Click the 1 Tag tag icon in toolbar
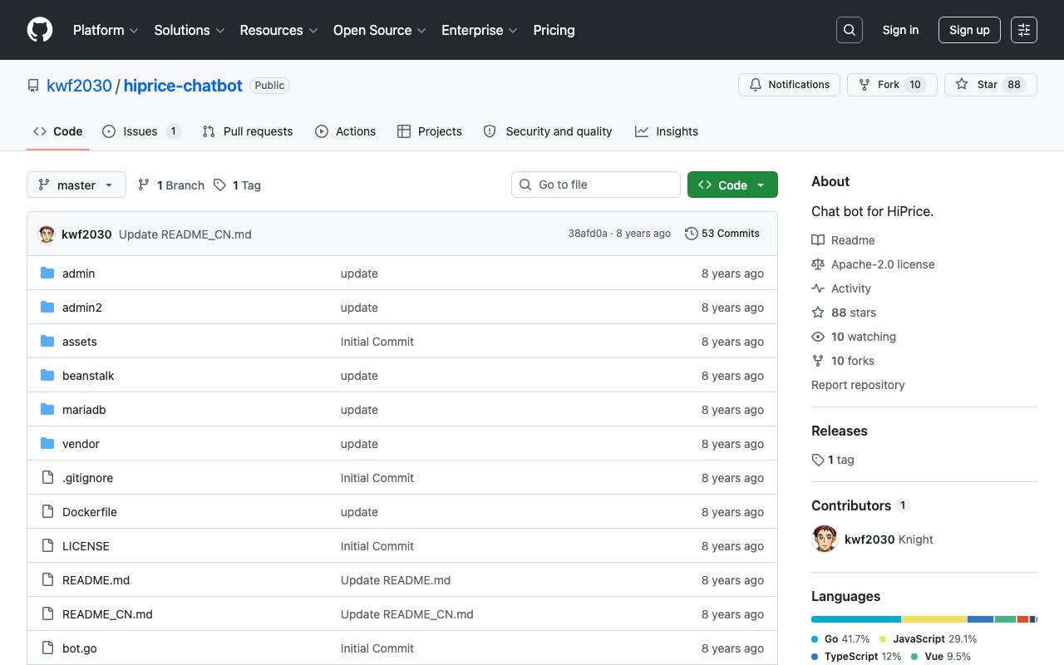The width and height of the screenshot is (1064, 665). tap(219, 185)
